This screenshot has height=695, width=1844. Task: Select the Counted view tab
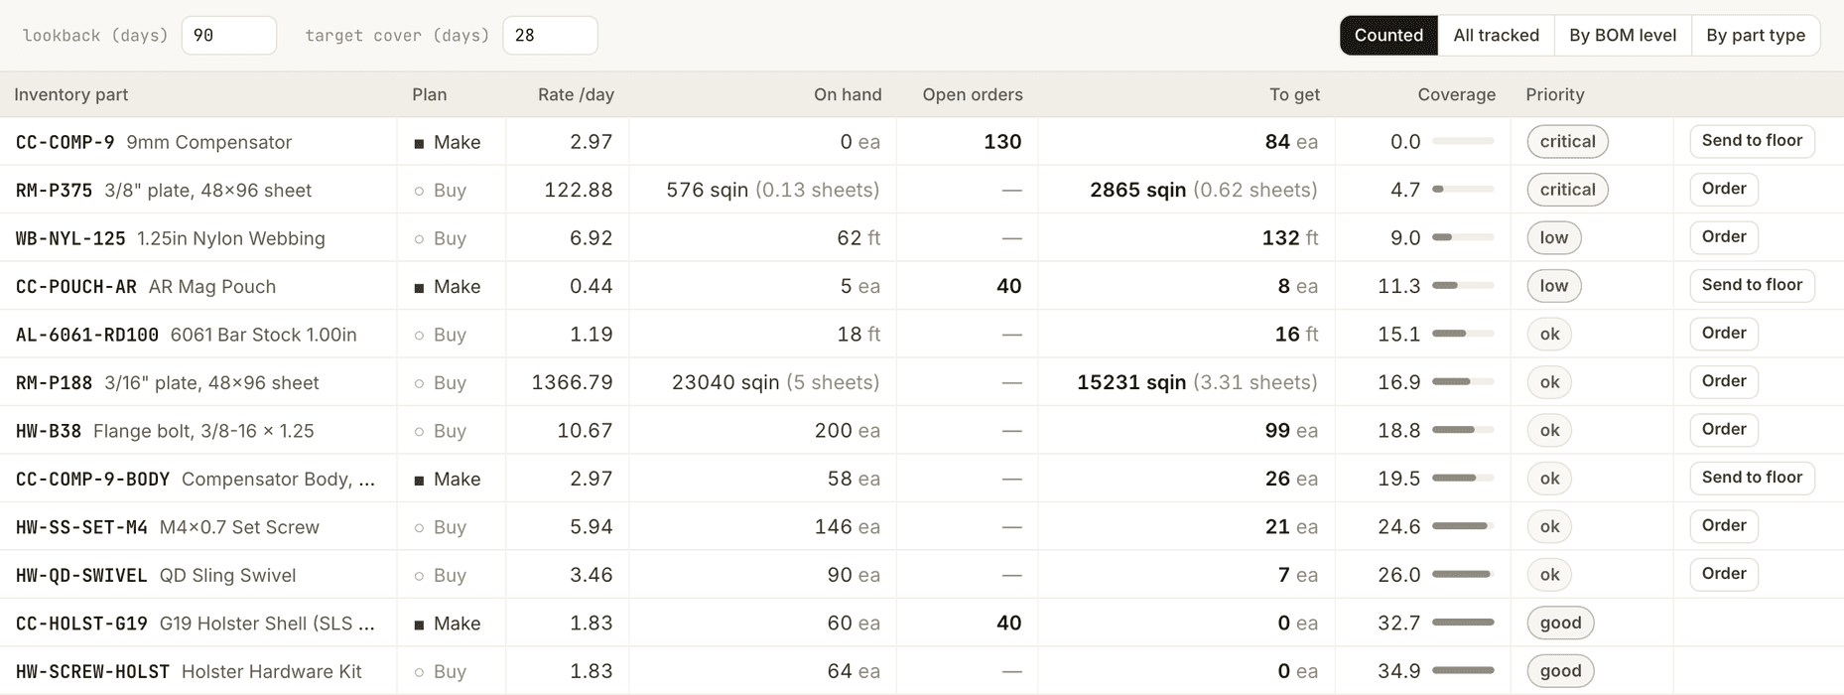[1388, 36]
